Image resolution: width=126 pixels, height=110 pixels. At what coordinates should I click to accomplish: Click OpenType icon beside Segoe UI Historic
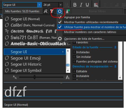point(7,64)
